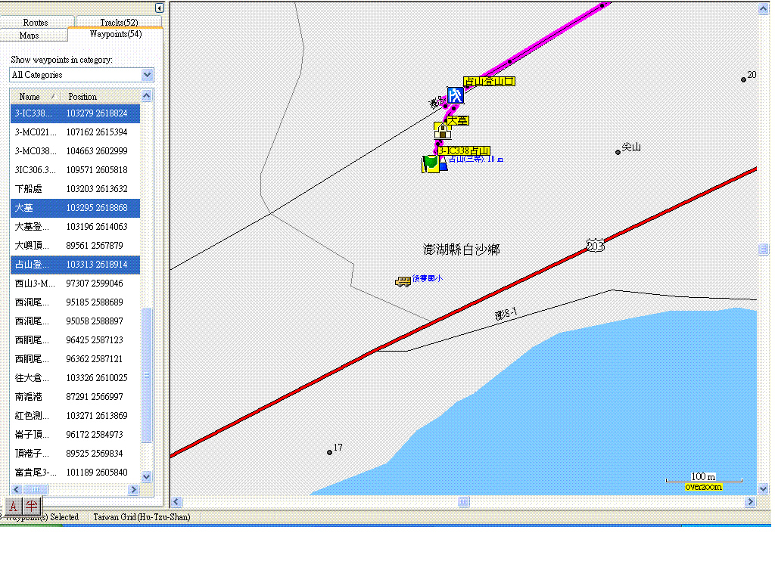The height and width of the screenshot is (561, 775).
Task: Click map scroll down arrow
Action: click(x=763, y=489)
